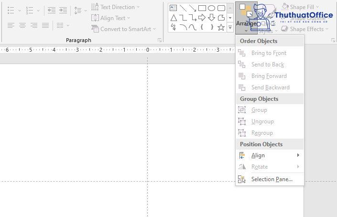Viewport: 337px width, 217px height.
Task: Decrease the list indent level
Action: pyautogui.click(x=52, y=11)
